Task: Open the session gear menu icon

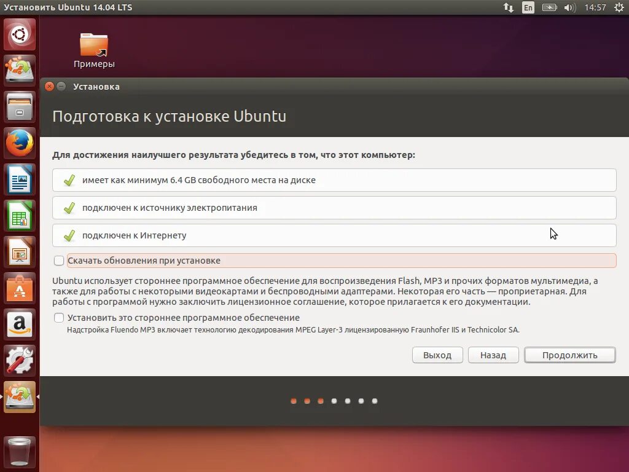Action: pos(619,7)
